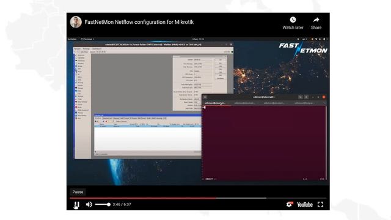Adjust the volume slider handle

tap(109, 205)
